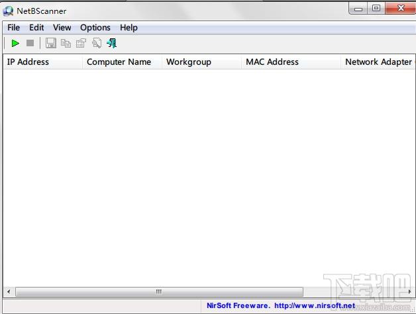416x314 pixels.
Task: Open the Edit menu
Action: point(36,28)
